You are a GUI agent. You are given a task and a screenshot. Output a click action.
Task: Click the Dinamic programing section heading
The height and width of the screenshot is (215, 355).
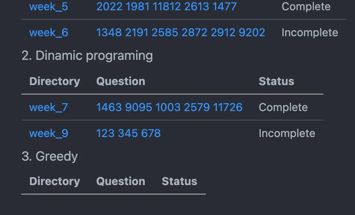tap(87, 56)
